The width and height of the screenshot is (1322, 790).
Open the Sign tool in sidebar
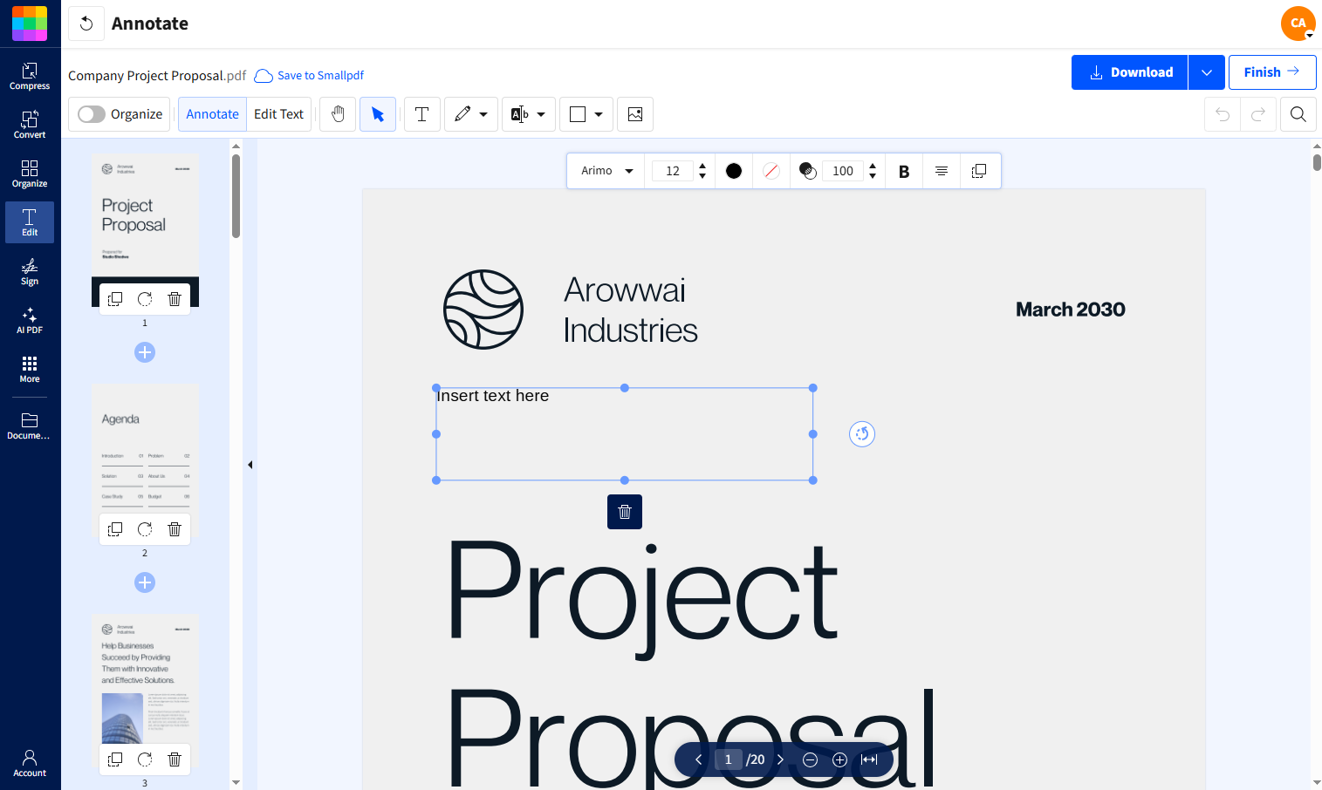(30, 271)
